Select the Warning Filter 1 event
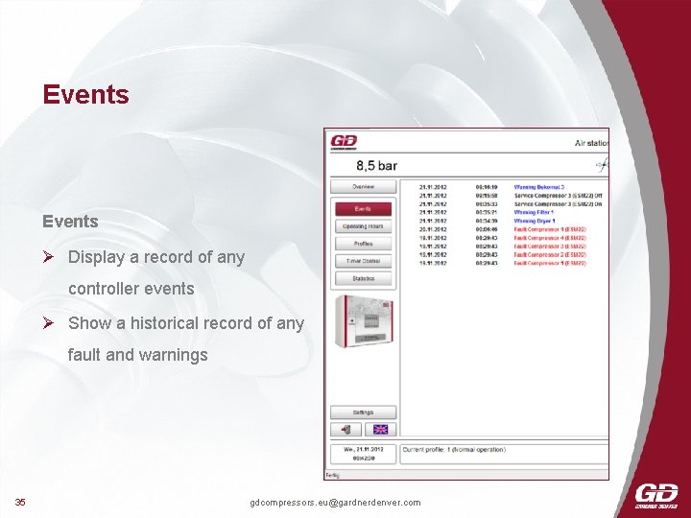 [x=511, y=212]
